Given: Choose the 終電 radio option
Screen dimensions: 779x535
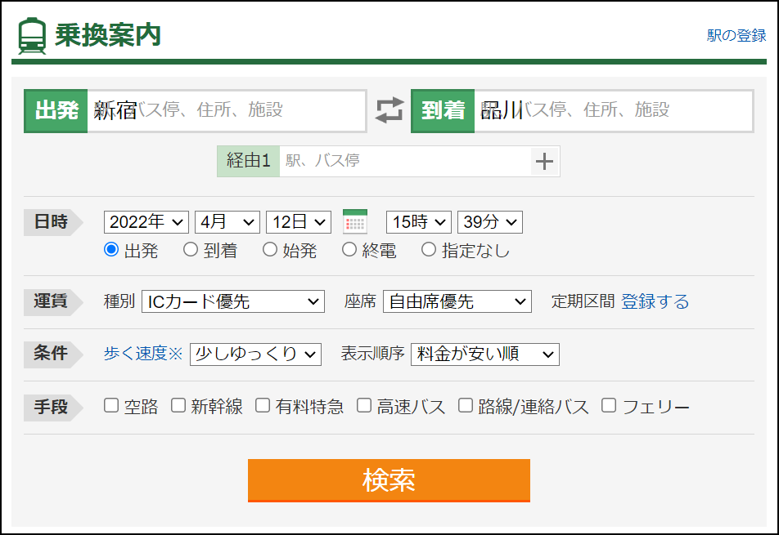Looking at the screenshot, I should pyautogui.click(x=349, y=250).
